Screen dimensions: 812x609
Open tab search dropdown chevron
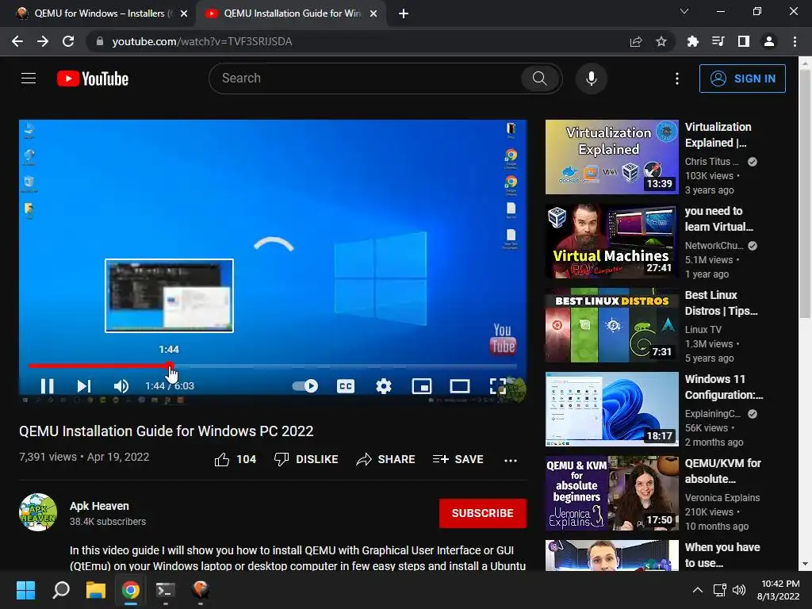point(684,11)
